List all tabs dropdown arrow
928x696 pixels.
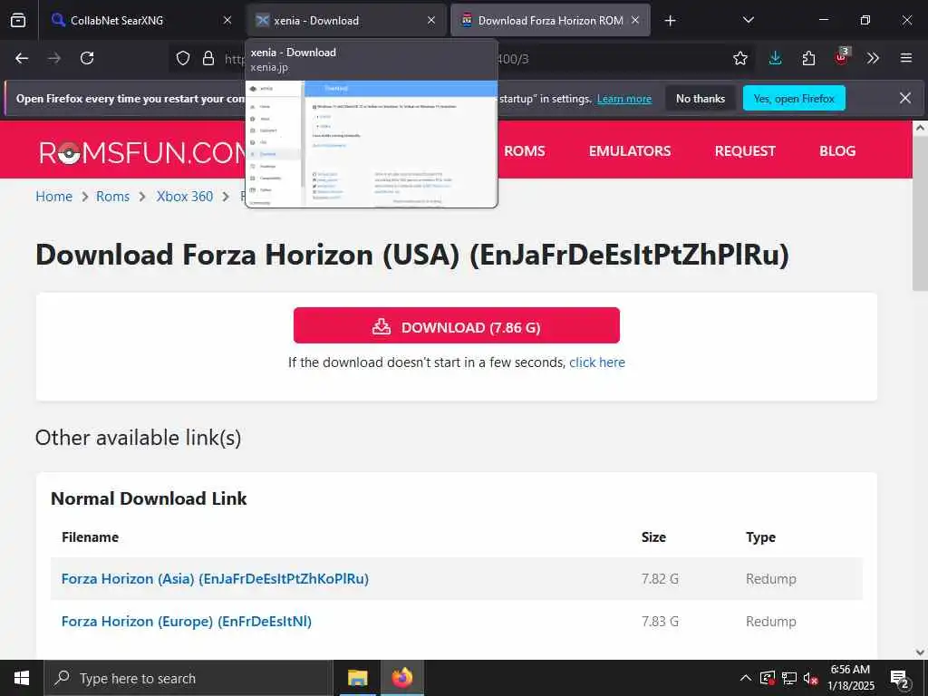(x=748, y=20)
